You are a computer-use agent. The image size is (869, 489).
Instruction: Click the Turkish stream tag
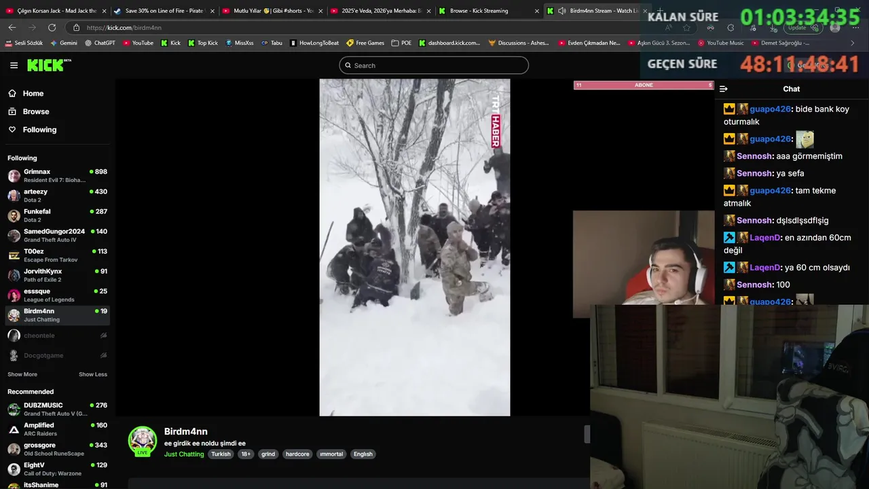click(x=221, y=454)
